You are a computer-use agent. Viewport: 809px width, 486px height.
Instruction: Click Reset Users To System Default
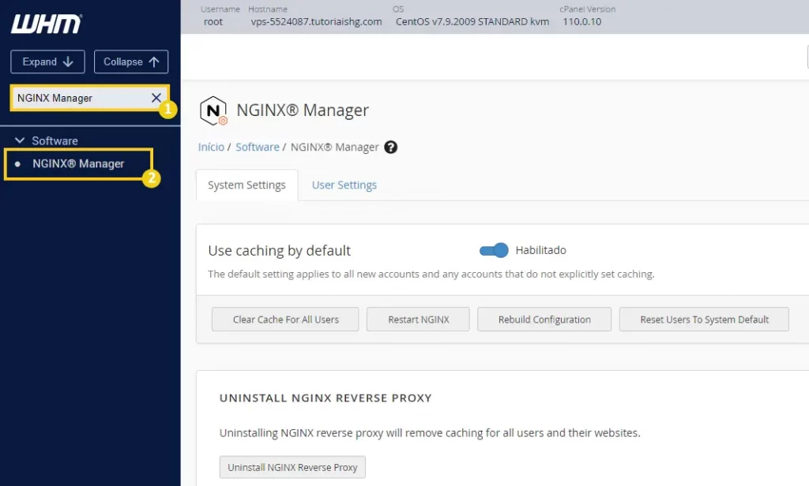[704, 320]
